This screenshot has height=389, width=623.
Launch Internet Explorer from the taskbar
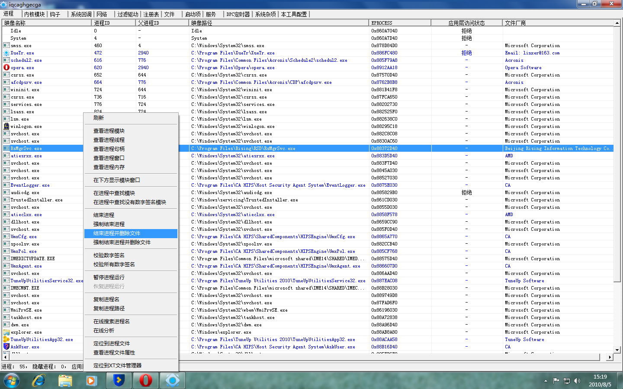tap(39, 381)
